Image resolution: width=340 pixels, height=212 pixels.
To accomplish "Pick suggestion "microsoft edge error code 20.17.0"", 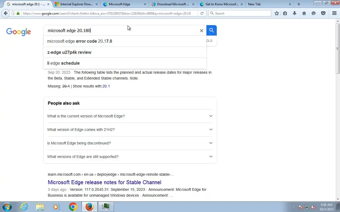I will pyautogui.click(x=125, y=41).
